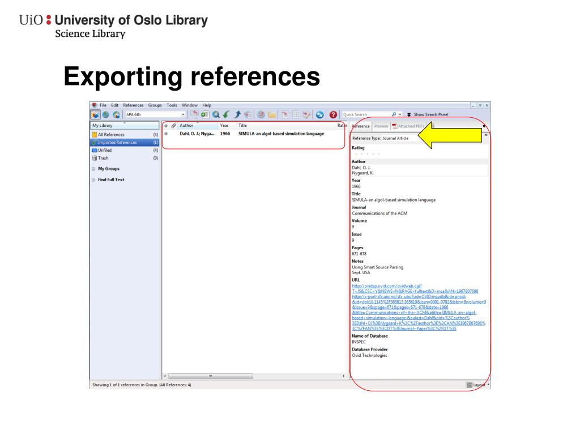Open the reference panel options arrow
Viewport: 580px width, 435px height.
pos(484,126)
